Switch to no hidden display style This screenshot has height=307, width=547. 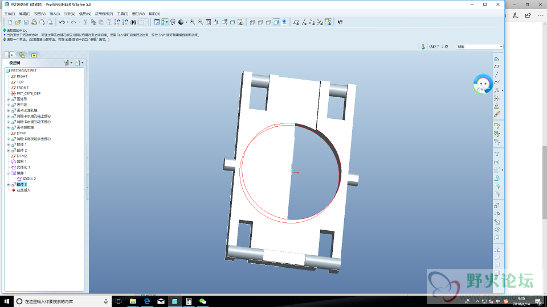click(x=268, y=22)
